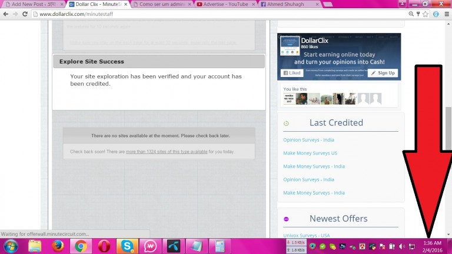Open the Firefox icon in the taskbar
452x254 pixels.
click(58, 246)
